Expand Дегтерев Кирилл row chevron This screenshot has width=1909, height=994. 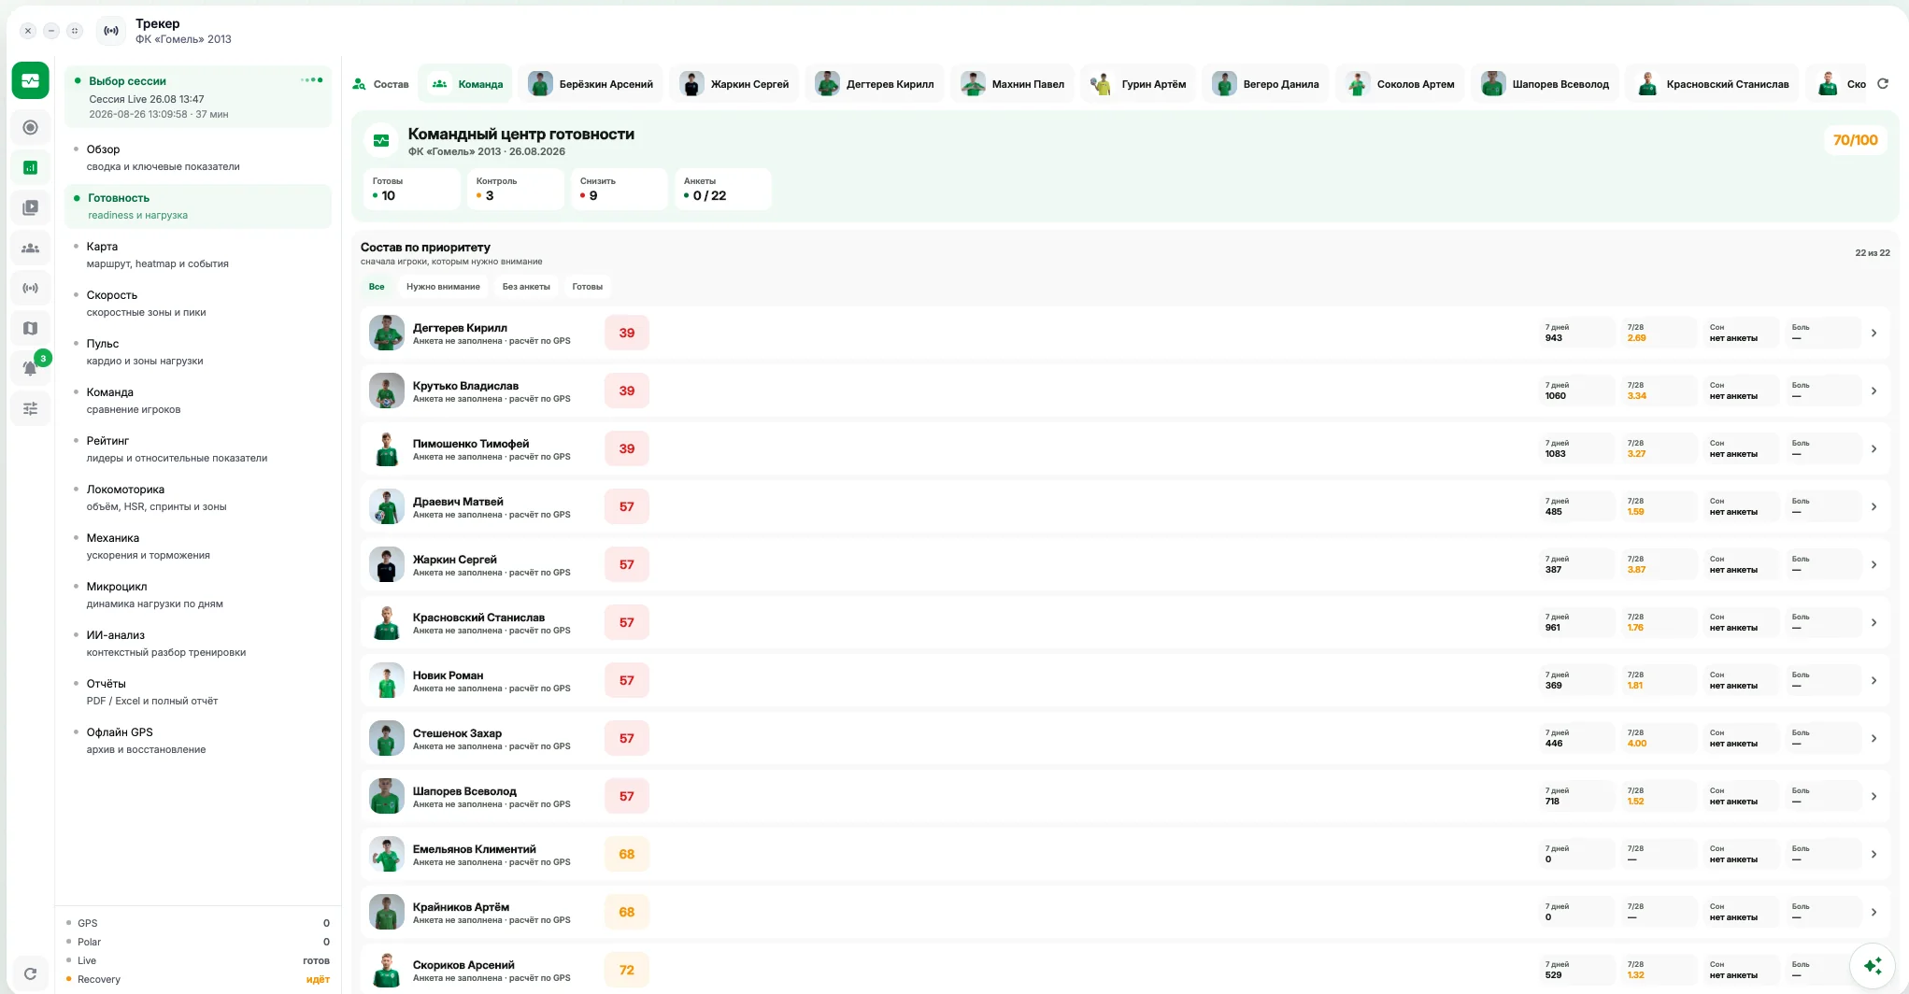point(1873,333)
